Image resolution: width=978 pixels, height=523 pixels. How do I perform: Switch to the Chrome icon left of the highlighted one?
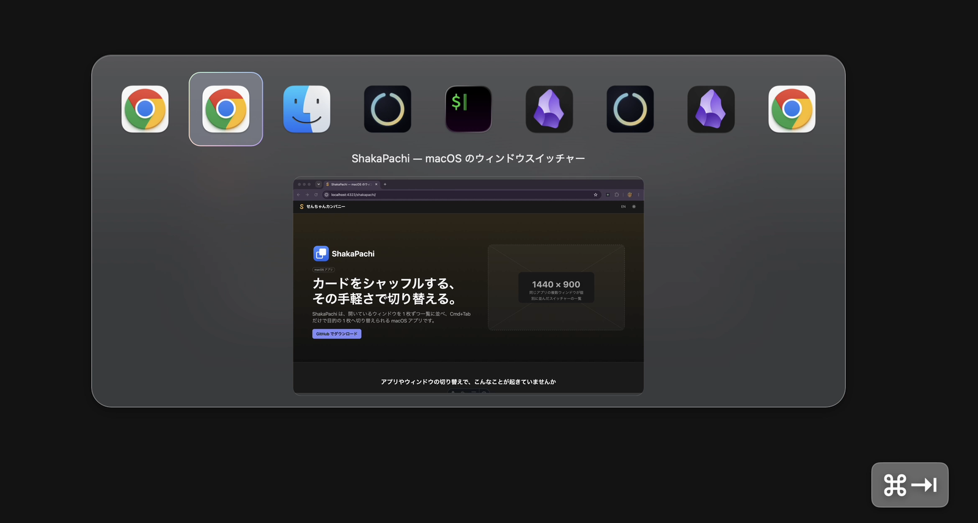145,109
